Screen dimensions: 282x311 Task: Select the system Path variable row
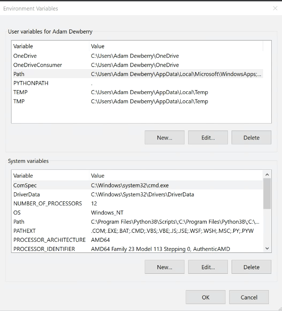coord(19,222)
